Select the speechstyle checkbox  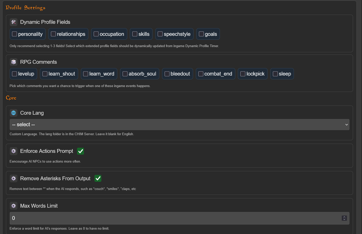(x=160, y=34)
